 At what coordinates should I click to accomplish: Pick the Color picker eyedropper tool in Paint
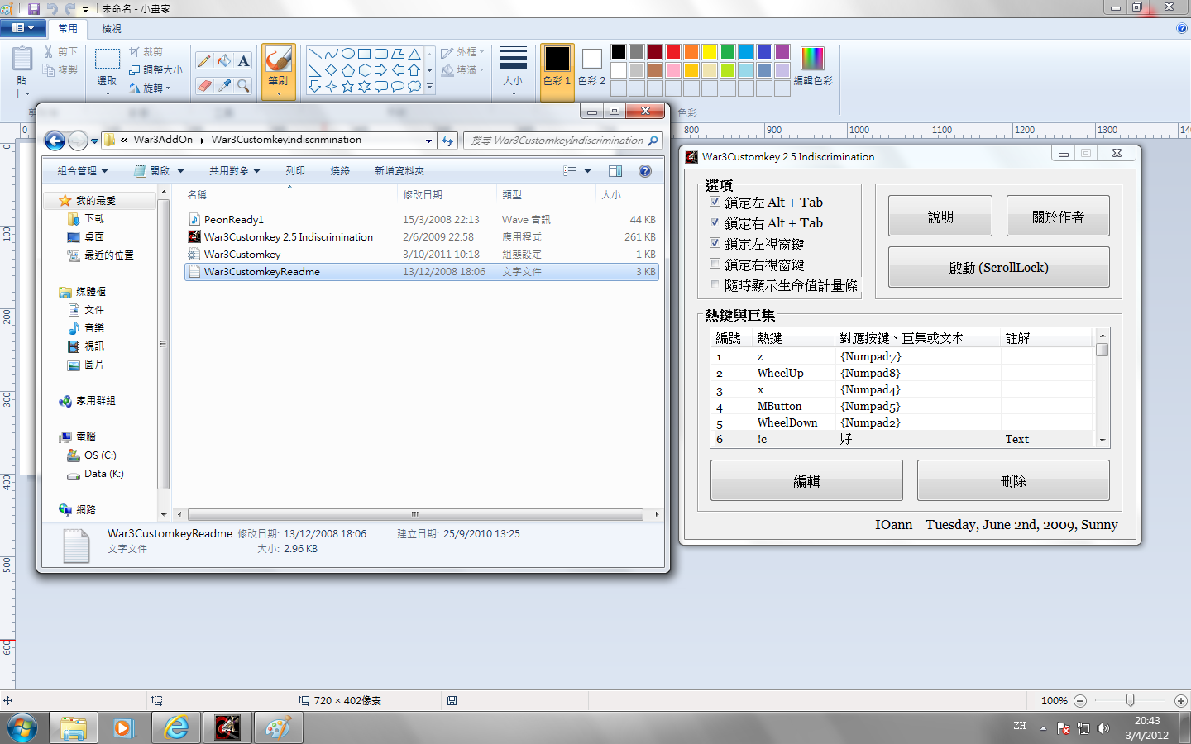pos(223,85)
